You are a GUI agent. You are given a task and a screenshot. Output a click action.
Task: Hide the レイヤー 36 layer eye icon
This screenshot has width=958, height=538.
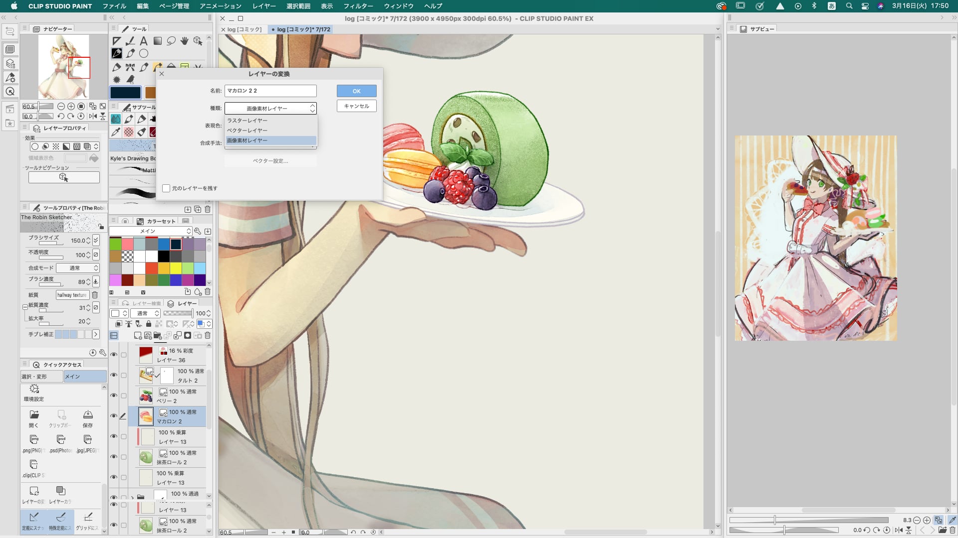tap(114, 355)
